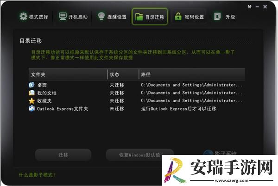Click 恢复Windows默认值 button
This screenshot has width=278, height=186.
point(140,155)
